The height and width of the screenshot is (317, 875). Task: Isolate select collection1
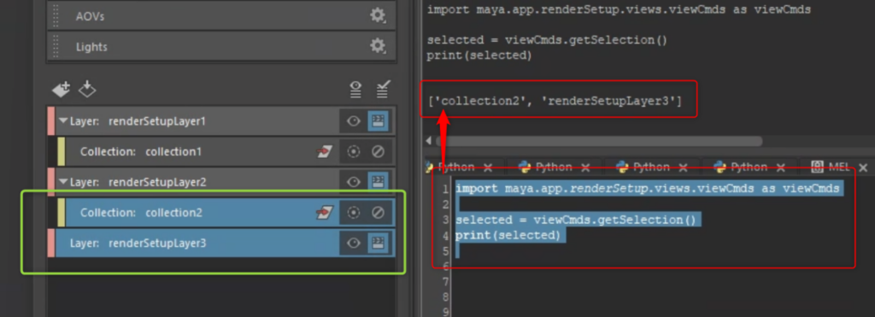pyautogui.click(x=353, y=152)
